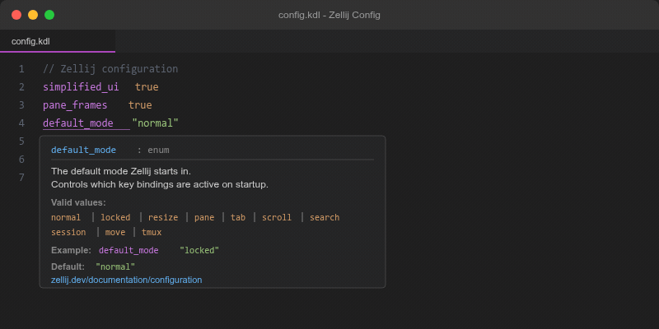
Task: Click the 'Valid values:' heading
Action: (78, 202)
